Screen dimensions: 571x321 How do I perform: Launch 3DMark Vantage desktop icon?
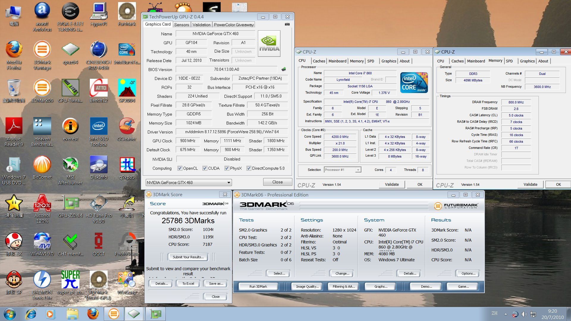point(42,55)
